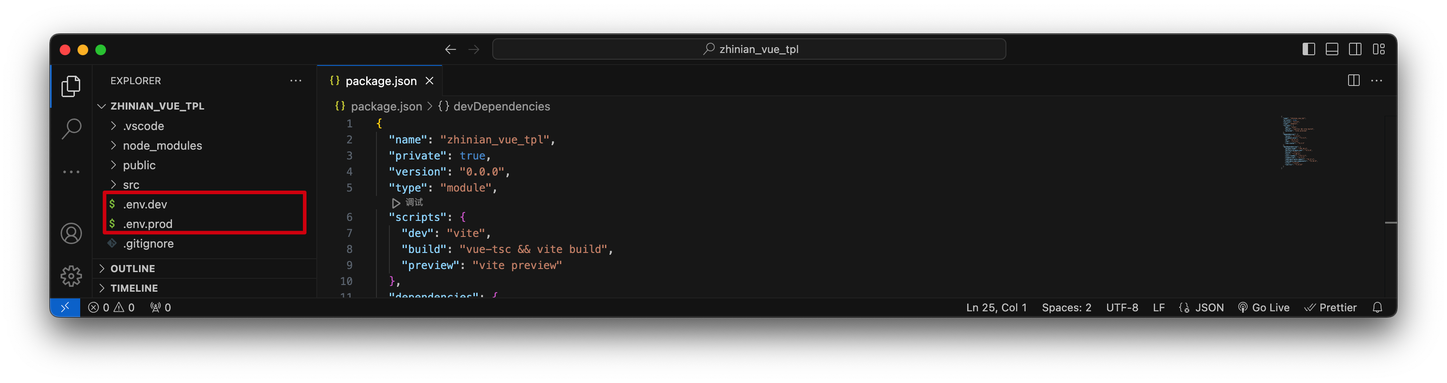Toggle the bottom panel layout icon

(1331, 49)
